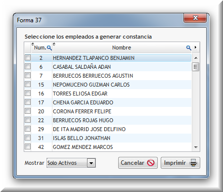
Task: Select row NEPOMUCENO GUZMAN CARLOS
Action: pos(108,85)
